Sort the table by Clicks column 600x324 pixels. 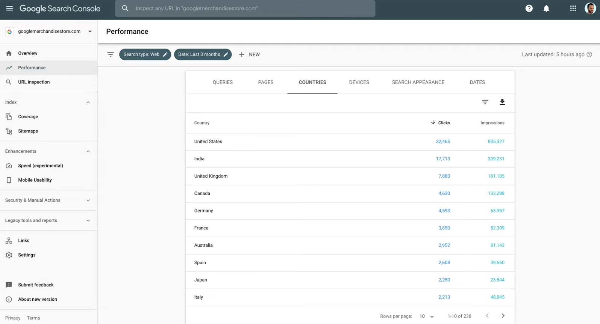(x=440, y=123)
